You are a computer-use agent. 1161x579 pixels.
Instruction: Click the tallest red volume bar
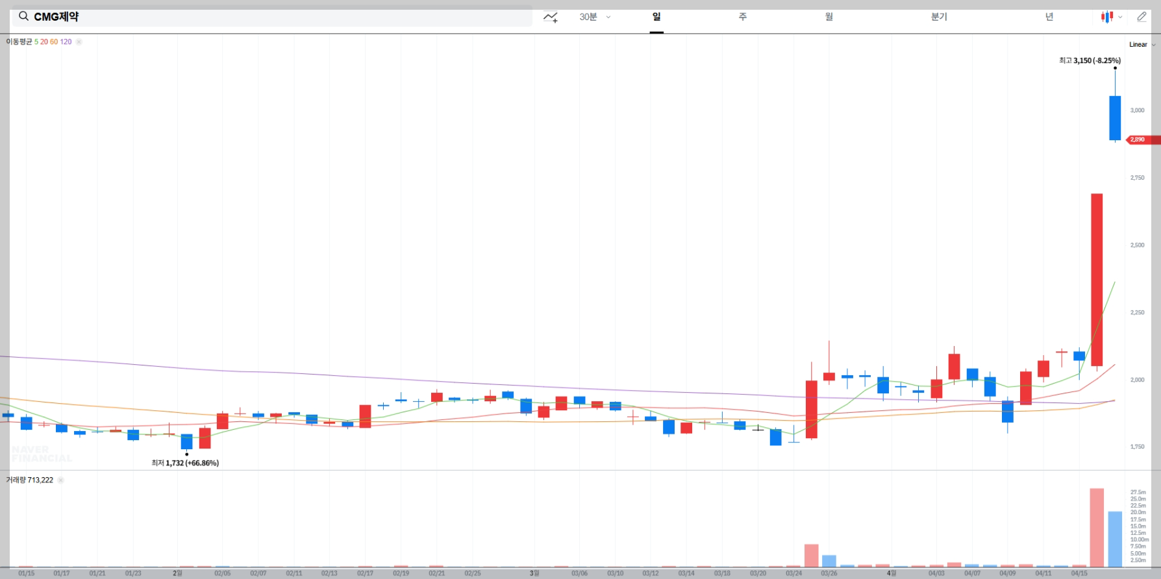point(1097,528)
